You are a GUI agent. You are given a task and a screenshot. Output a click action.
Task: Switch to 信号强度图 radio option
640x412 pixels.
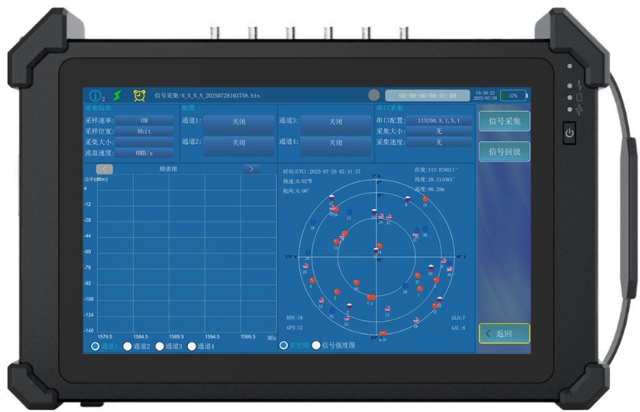(x=316, y=346)
